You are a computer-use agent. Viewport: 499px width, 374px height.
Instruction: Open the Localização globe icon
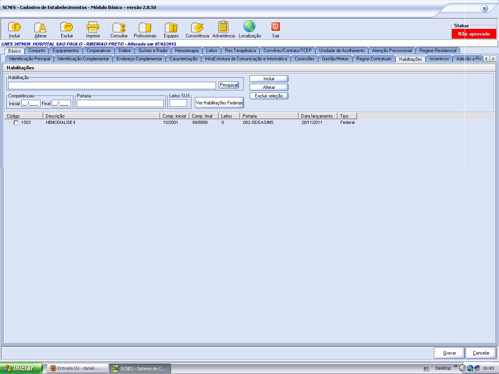[x=249, y=26]
